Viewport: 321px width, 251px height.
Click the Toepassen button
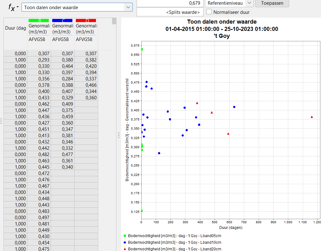coord(272,3)
